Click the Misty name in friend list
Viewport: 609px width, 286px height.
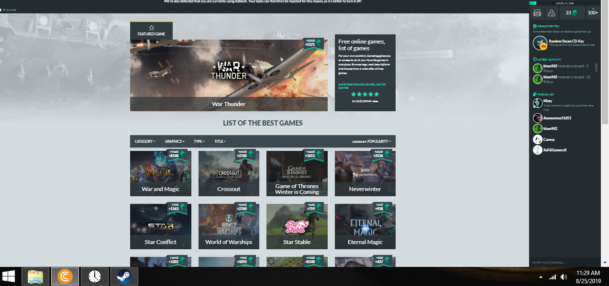click(x=548, y=101)
